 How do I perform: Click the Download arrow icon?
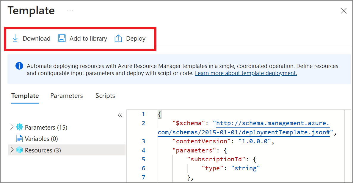pyautogui.click(x=15, y=39)
